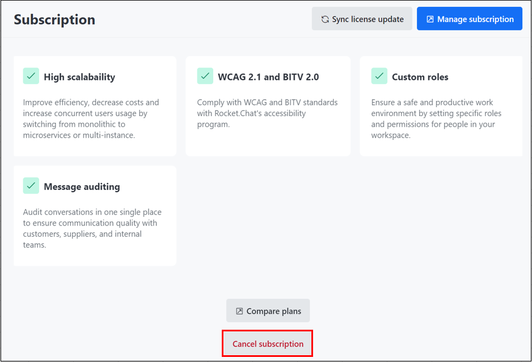Click the Message auditing description text
The image size is (532, 362).
tap(92, 228)
